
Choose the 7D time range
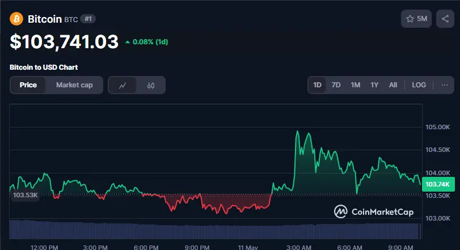pyautogui.click(x=336, y=85)
